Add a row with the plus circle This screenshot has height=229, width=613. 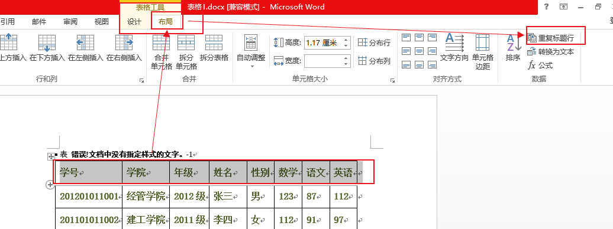(50, 185)
